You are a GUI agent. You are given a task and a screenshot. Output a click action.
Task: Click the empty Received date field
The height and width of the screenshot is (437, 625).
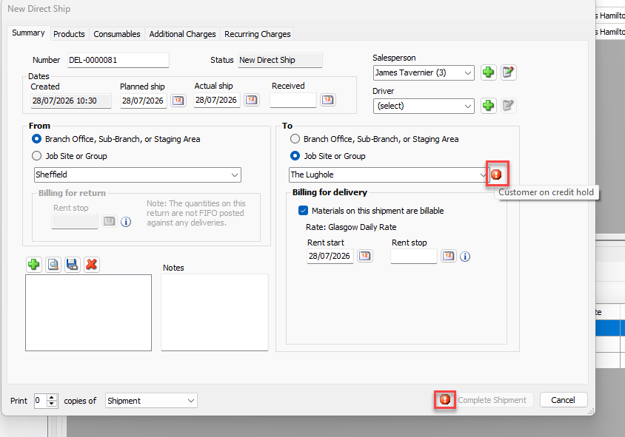click(293, 100)
